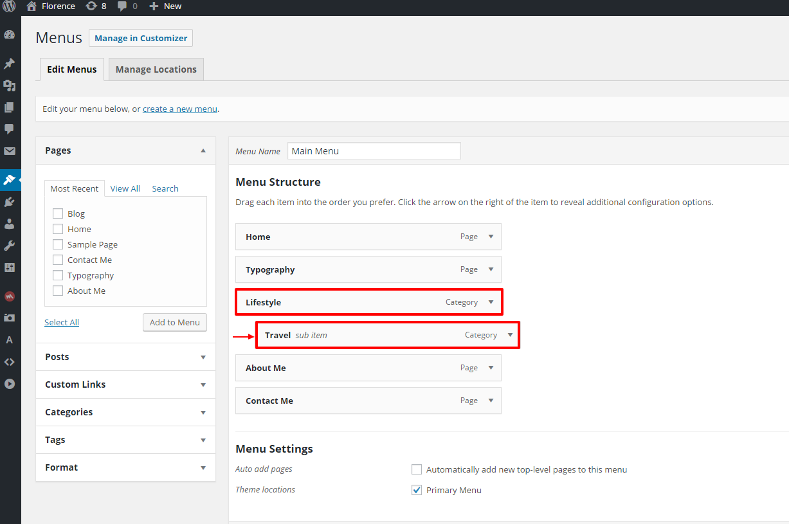
Task: Enable automatically add new top-level pages
Action: click(x=417, y=469)
